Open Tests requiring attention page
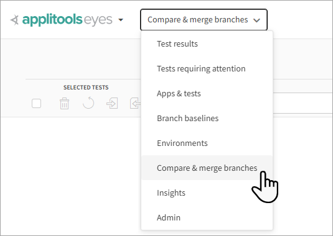This screenshot has width=333, height=236. (x=207, y=69)
